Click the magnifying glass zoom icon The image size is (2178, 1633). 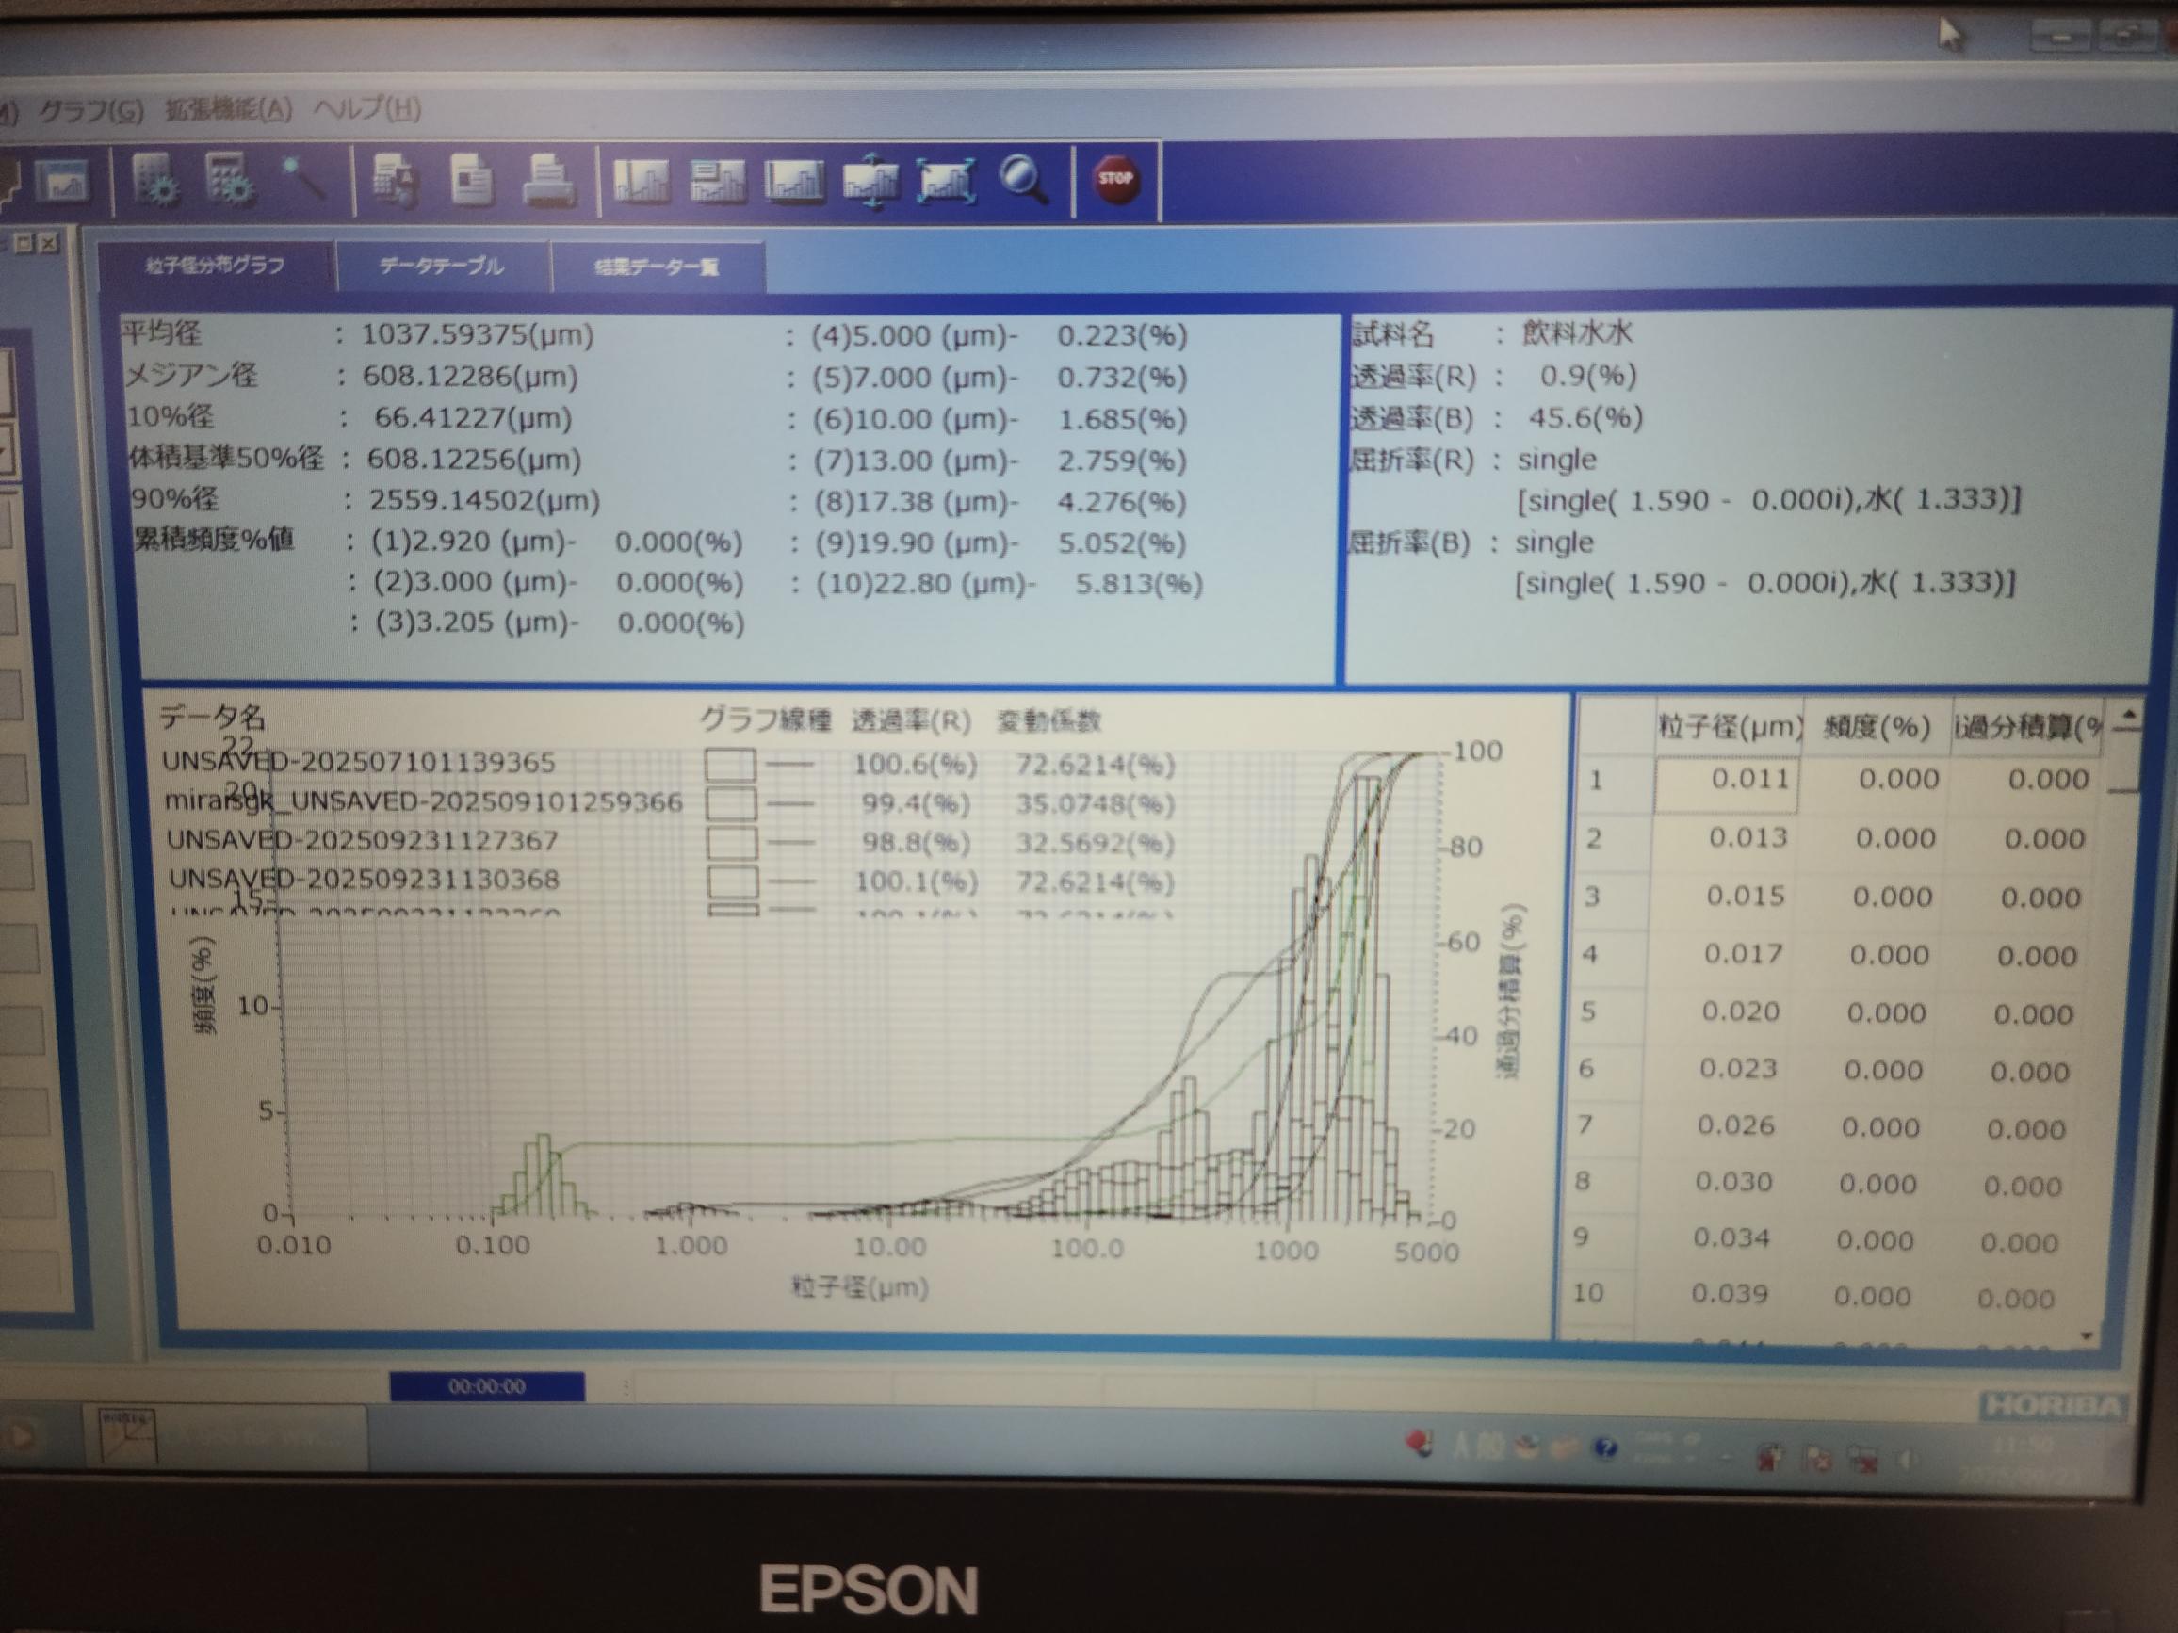point(1023,180)
